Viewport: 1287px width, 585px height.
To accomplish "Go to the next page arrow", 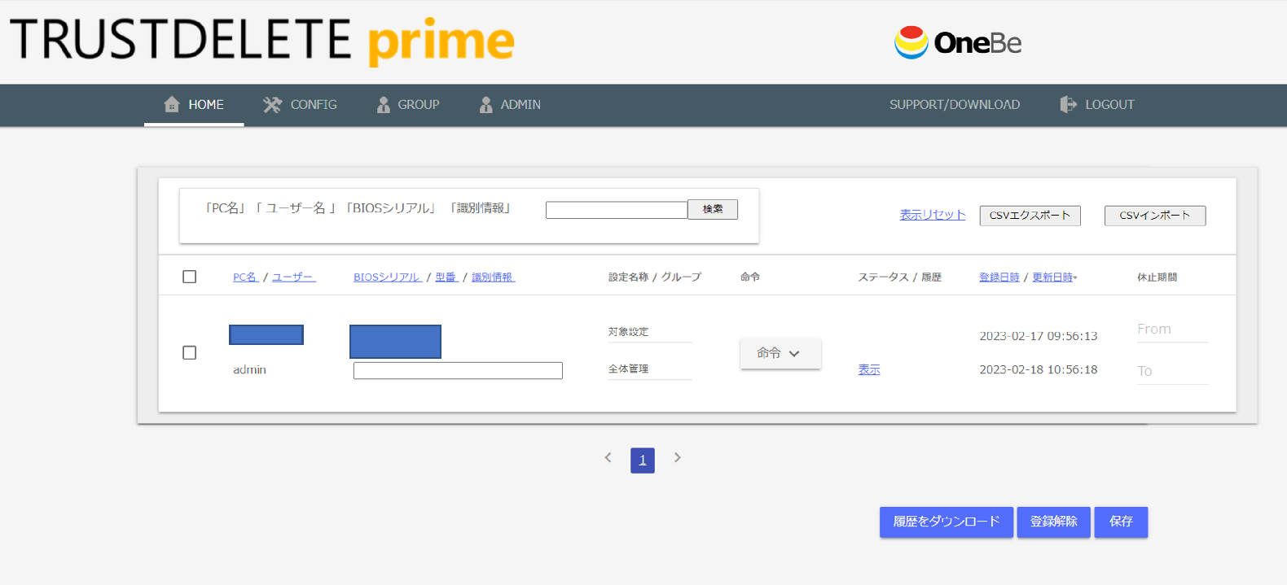I will pos(677,458).
